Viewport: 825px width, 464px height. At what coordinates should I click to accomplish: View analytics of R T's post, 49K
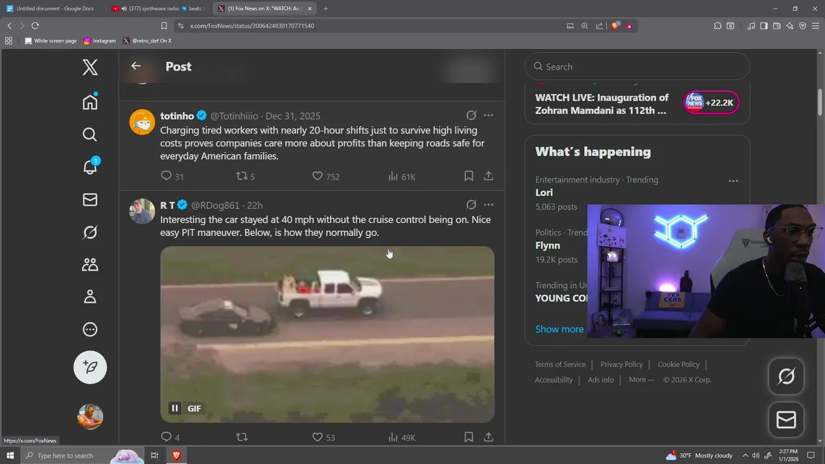[402, 437]
